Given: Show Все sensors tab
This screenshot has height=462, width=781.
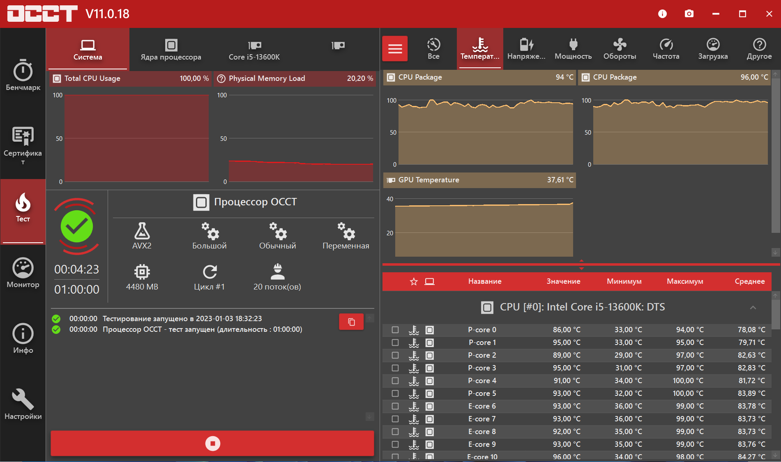Looking at the screenshot, I should [433, 48].
